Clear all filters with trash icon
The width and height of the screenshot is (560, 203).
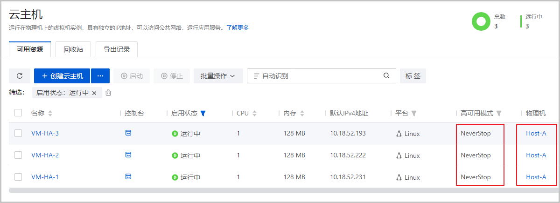pos(108,93)
